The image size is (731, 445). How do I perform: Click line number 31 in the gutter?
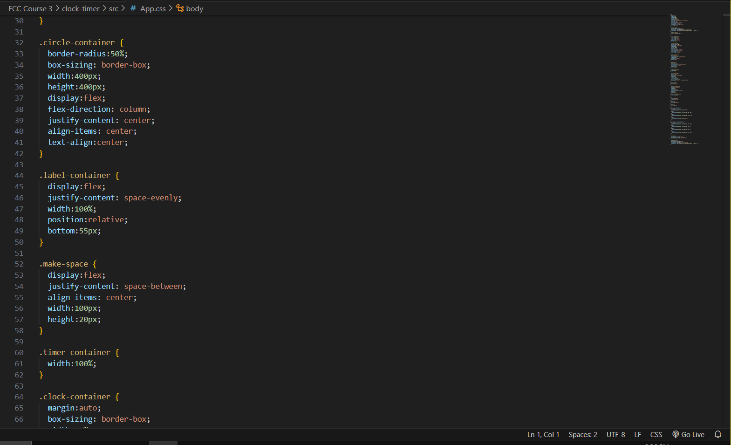click(19, 32)
